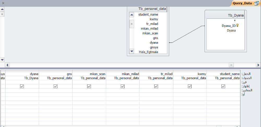Click the design pane horizontal scroll left arrow
261x127 pixels.
point(7,65)
